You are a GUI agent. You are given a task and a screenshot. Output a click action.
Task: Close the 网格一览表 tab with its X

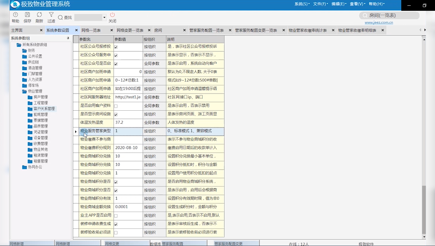112,30
